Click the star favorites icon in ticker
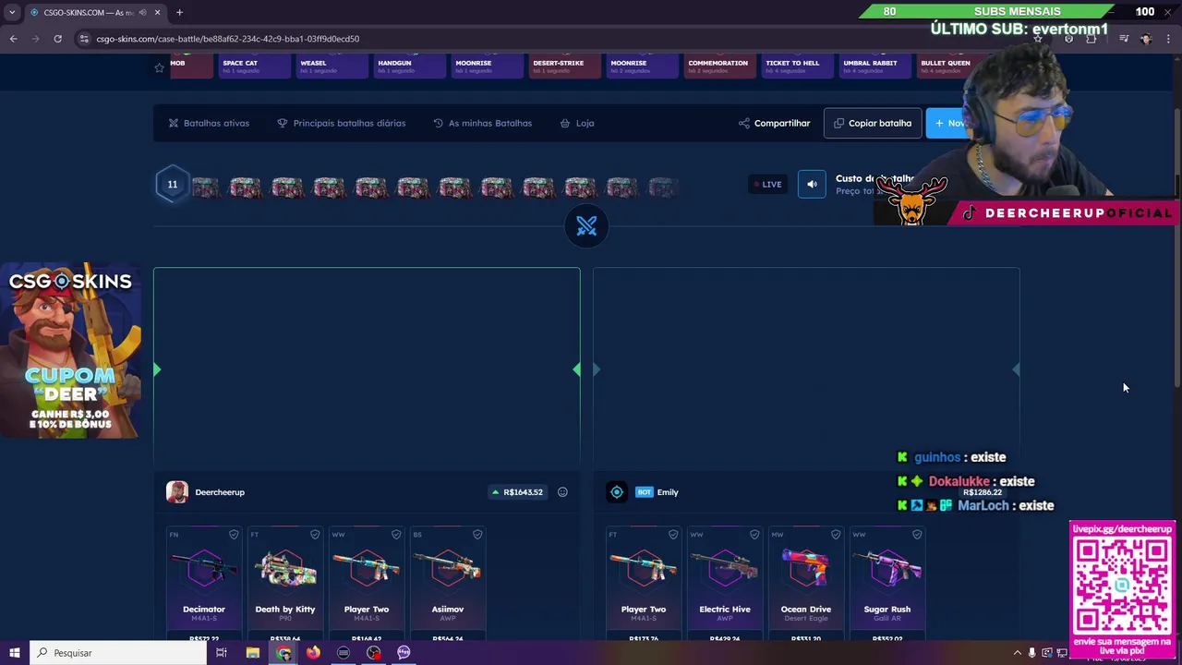Viewport: 1182px width, 665px height. tap(159, 67)
